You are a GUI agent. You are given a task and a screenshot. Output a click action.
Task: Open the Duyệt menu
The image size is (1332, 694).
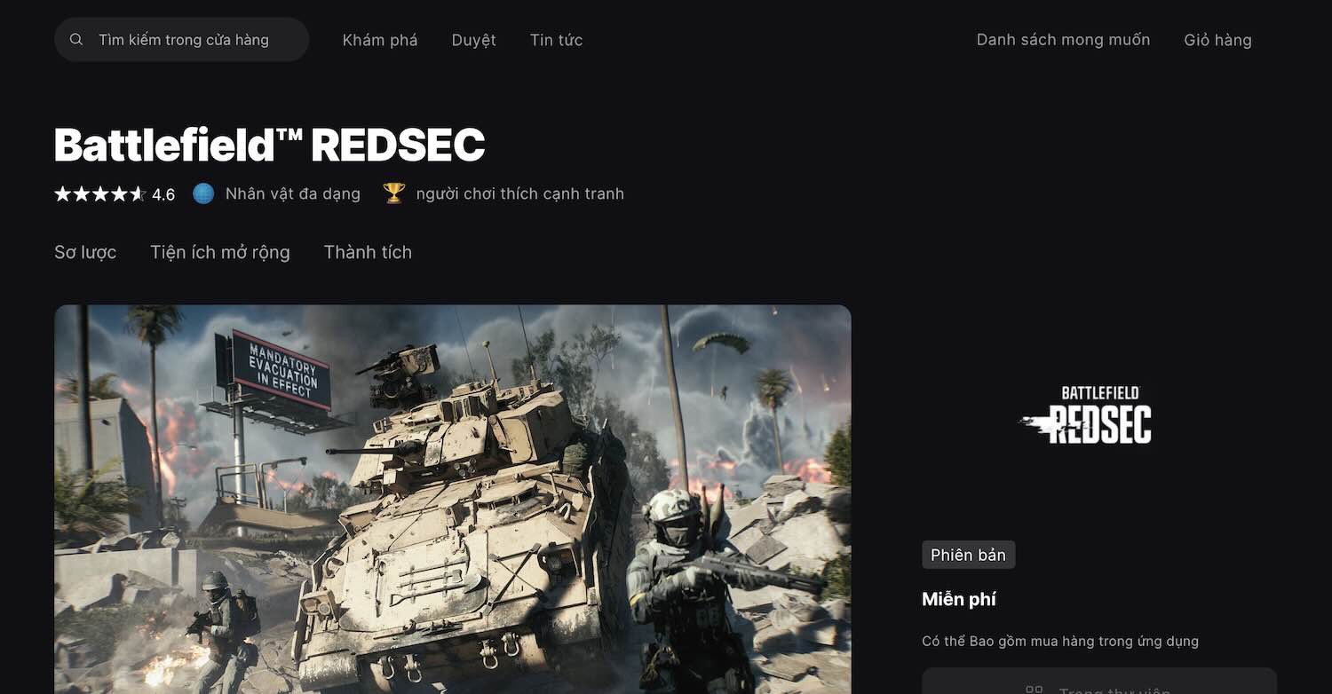coord(473,40)
